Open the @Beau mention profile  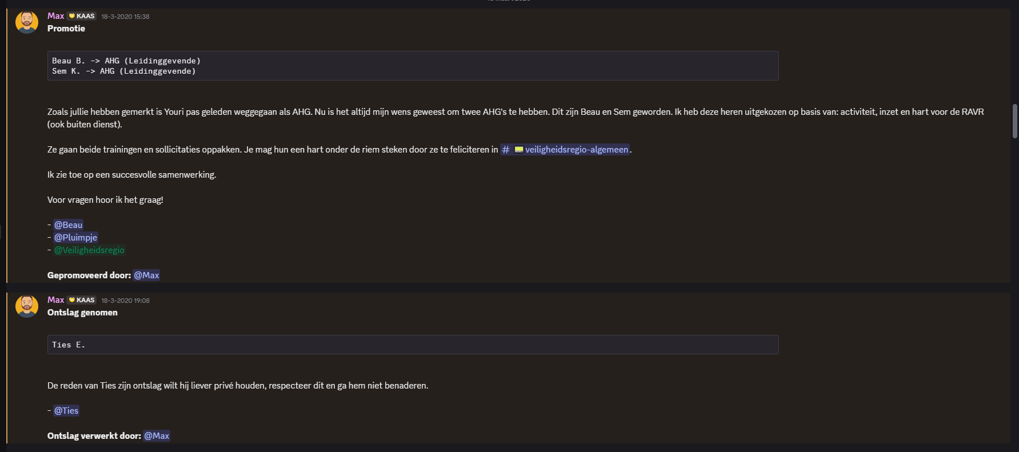(68, 225)
